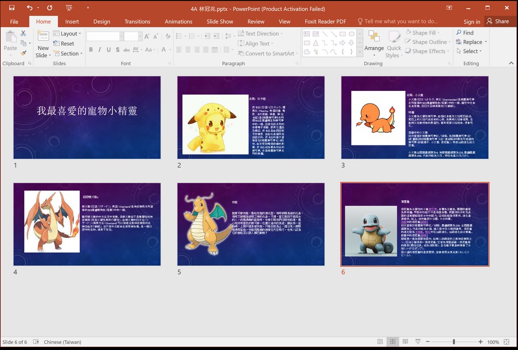
Task: Toggle Underline formatting
Action: click(x=109, y=50)
